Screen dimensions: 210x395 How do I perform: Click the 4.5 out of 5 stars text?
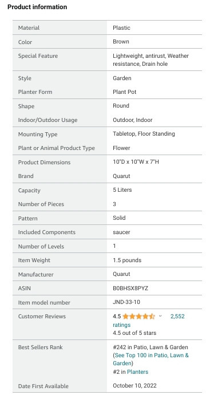pyautogui.click(x=134, y=333)
